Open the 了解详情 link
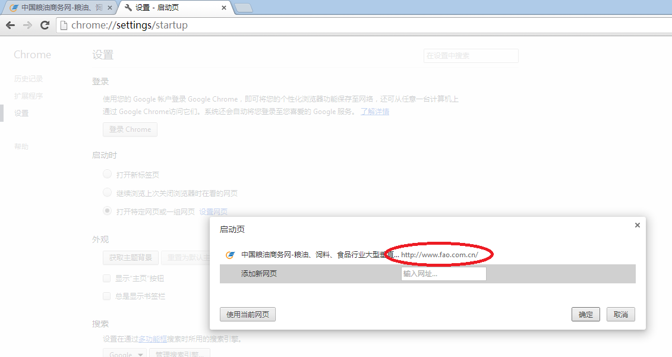This screenshot has width=672, height=357. (375, 112)
